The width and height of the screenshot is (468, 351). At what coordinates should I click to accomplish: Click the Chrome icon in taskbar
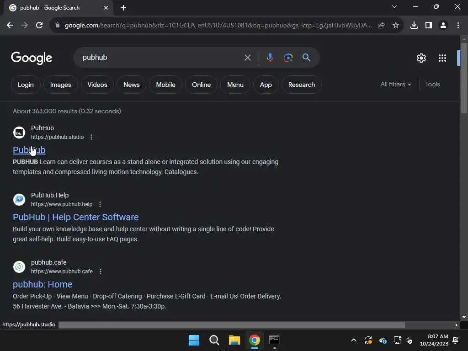click(x=254, y=340)
